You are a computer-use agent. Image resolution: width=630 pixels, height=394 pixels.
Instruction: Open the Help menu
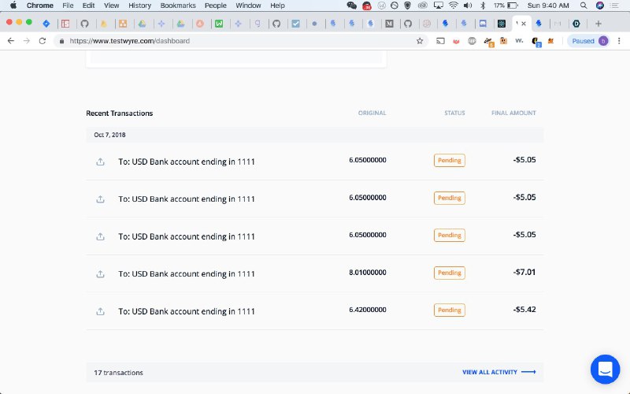click(x=277, y=6)
